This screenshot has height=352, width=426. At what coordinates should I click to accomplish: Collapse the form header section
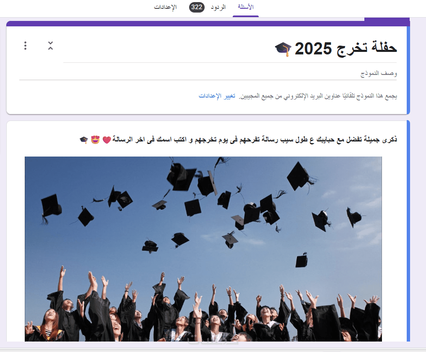[x=50, y=46]
